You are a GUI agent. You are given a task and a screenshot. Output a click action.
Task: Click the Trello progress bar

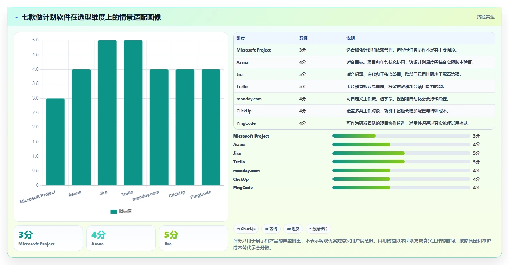point(401,162)
